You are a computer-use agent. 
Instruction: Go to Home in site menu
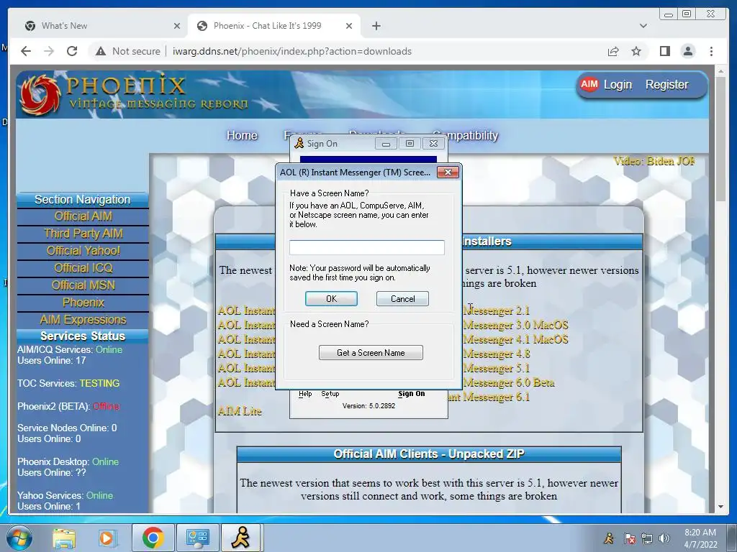pos(242,136)
